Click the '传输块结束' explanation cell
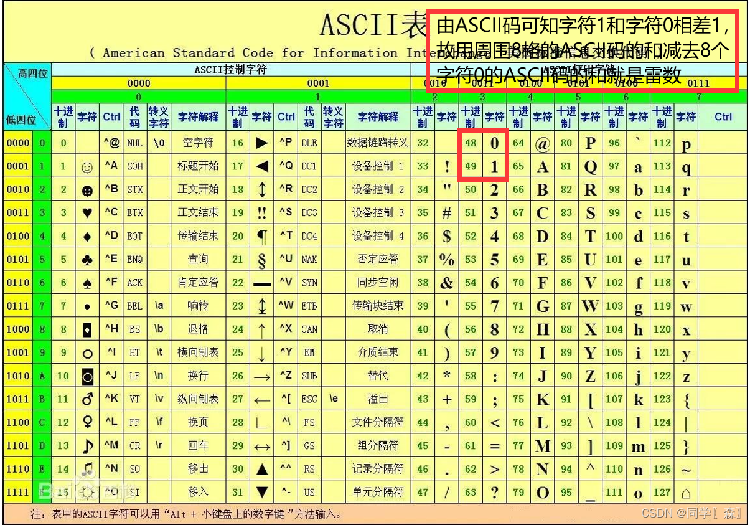 pyautogui.click(x=378, y=306)
